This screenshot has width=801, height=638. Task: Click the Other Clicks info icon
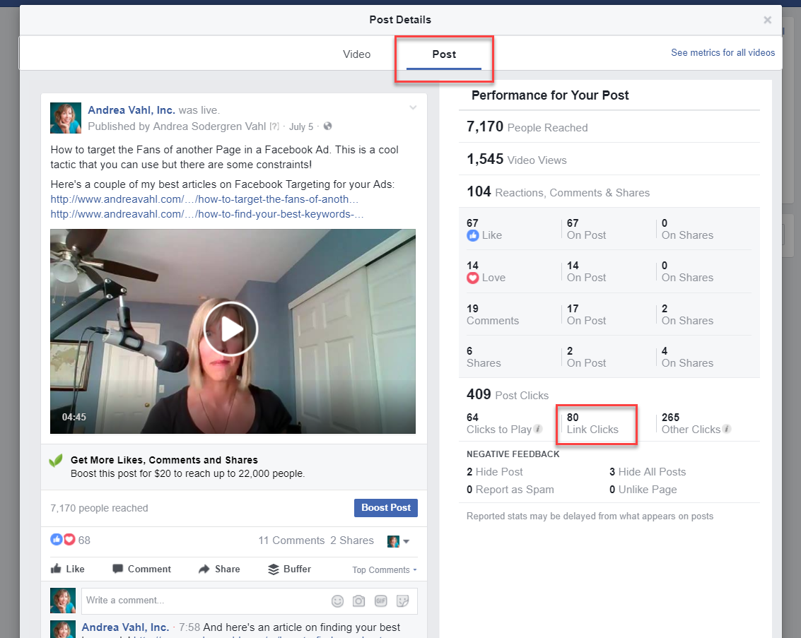click(727, 429)
